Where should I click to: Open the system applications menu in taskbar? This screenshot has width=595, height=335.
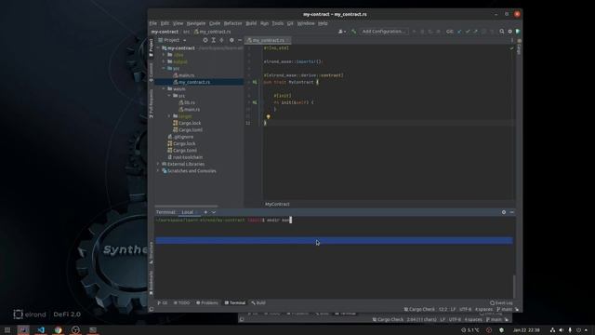point(7,329)
